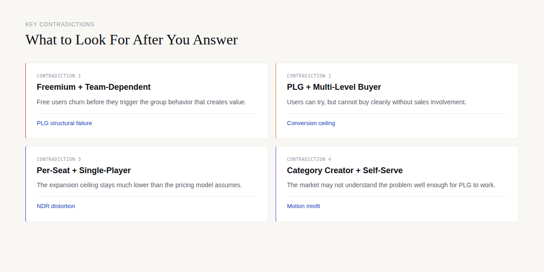
Task: Click the market may not understand description
Action: point(391,185)
